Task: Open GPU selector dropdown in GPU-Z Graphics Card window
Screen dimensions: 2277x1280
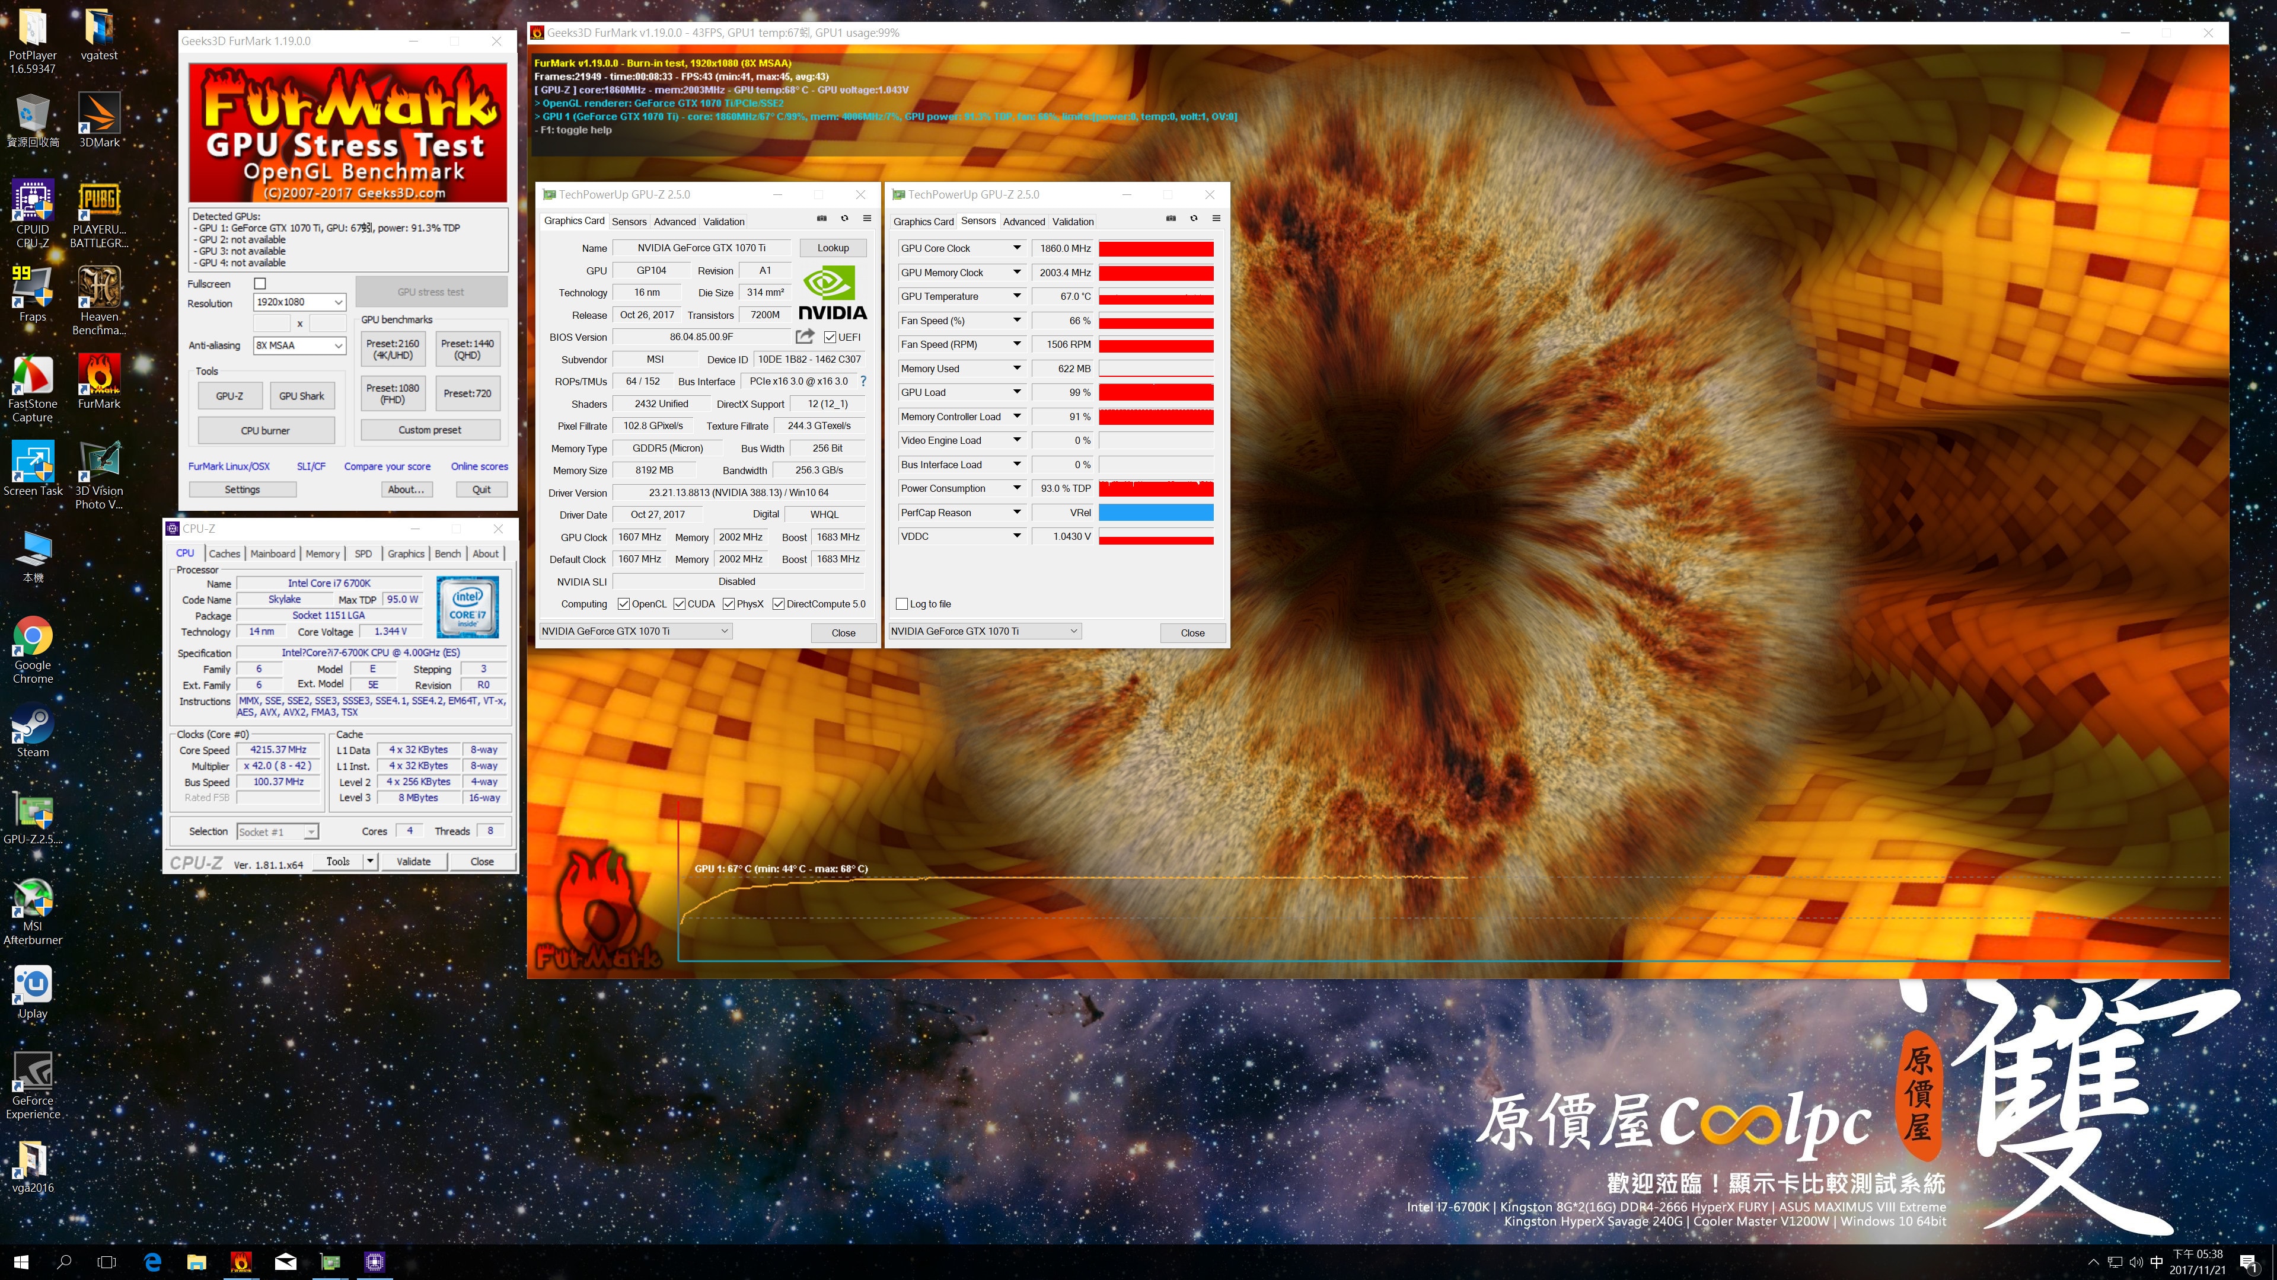Action: click(x=636, y=631)
